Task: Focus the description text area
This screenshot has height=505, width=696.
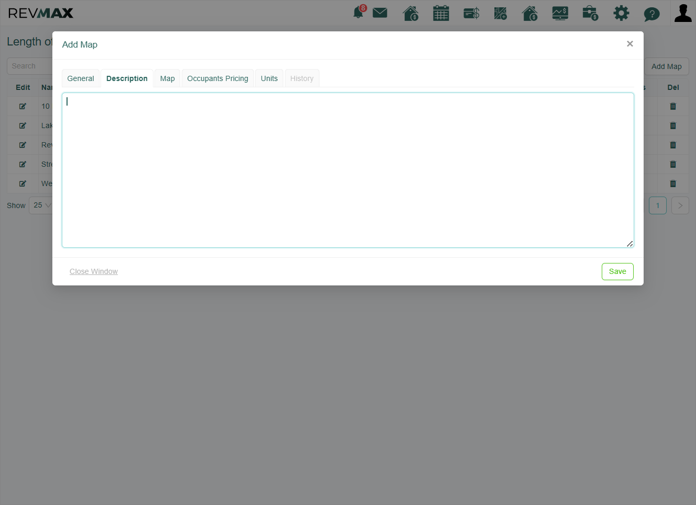Action: tap(348, 170)
